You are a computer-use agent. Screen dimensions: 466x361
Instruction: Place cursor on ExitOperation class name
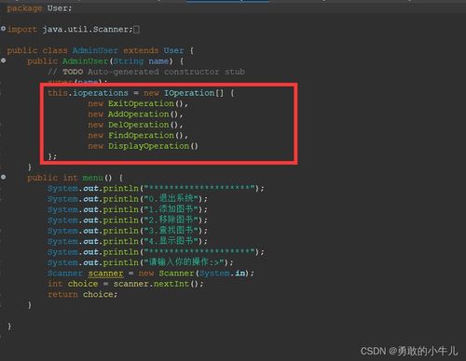tap(141, 103)
